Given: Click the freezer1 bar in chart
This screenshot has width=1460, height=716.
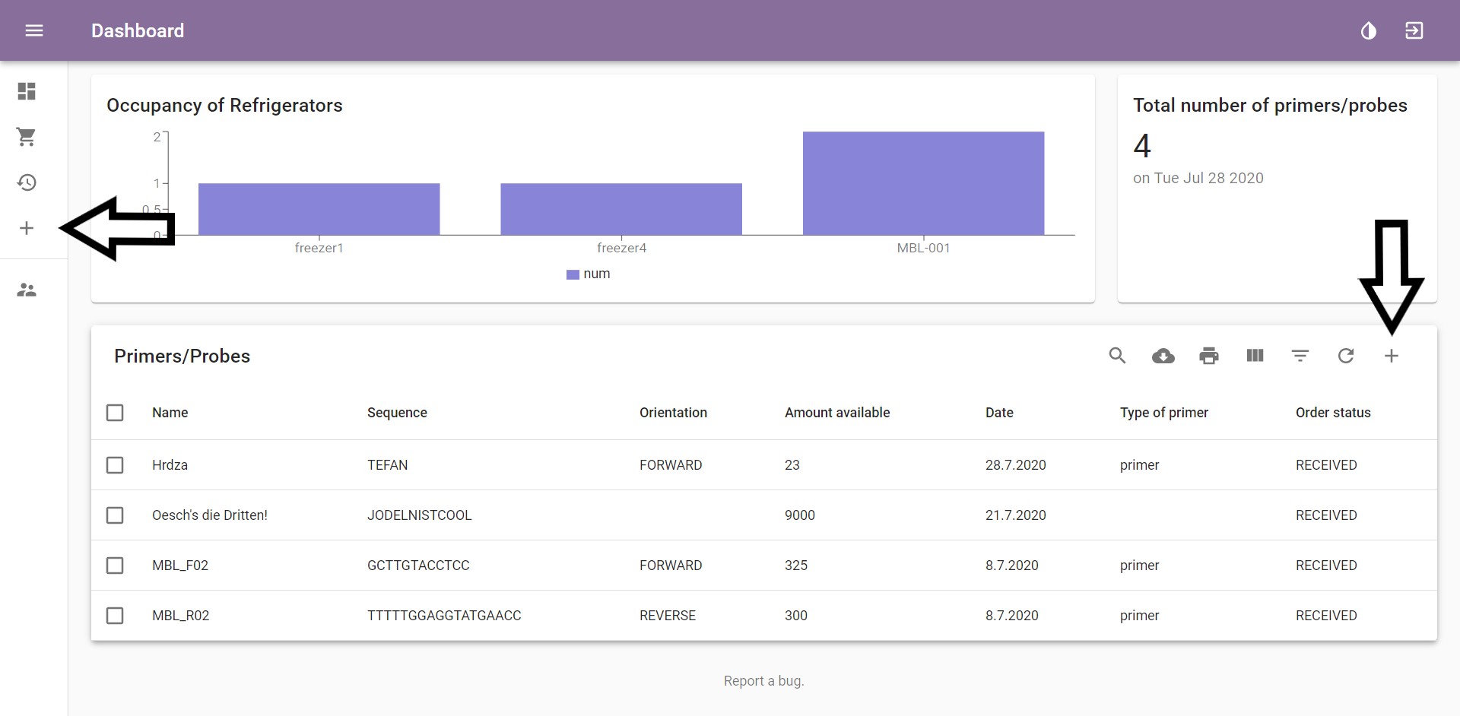Looking at the screenshot, I should tap(319, 209).
